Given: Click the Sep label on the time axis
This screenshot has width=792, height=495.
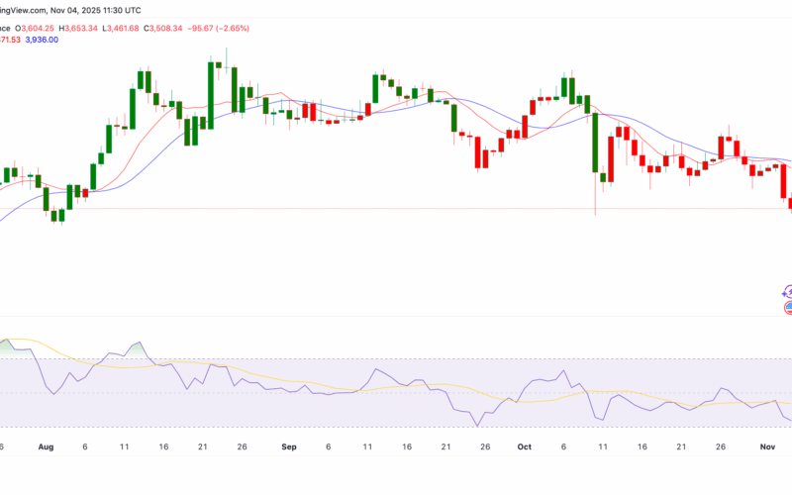Looking at the screenshot, I should point(289,447).
